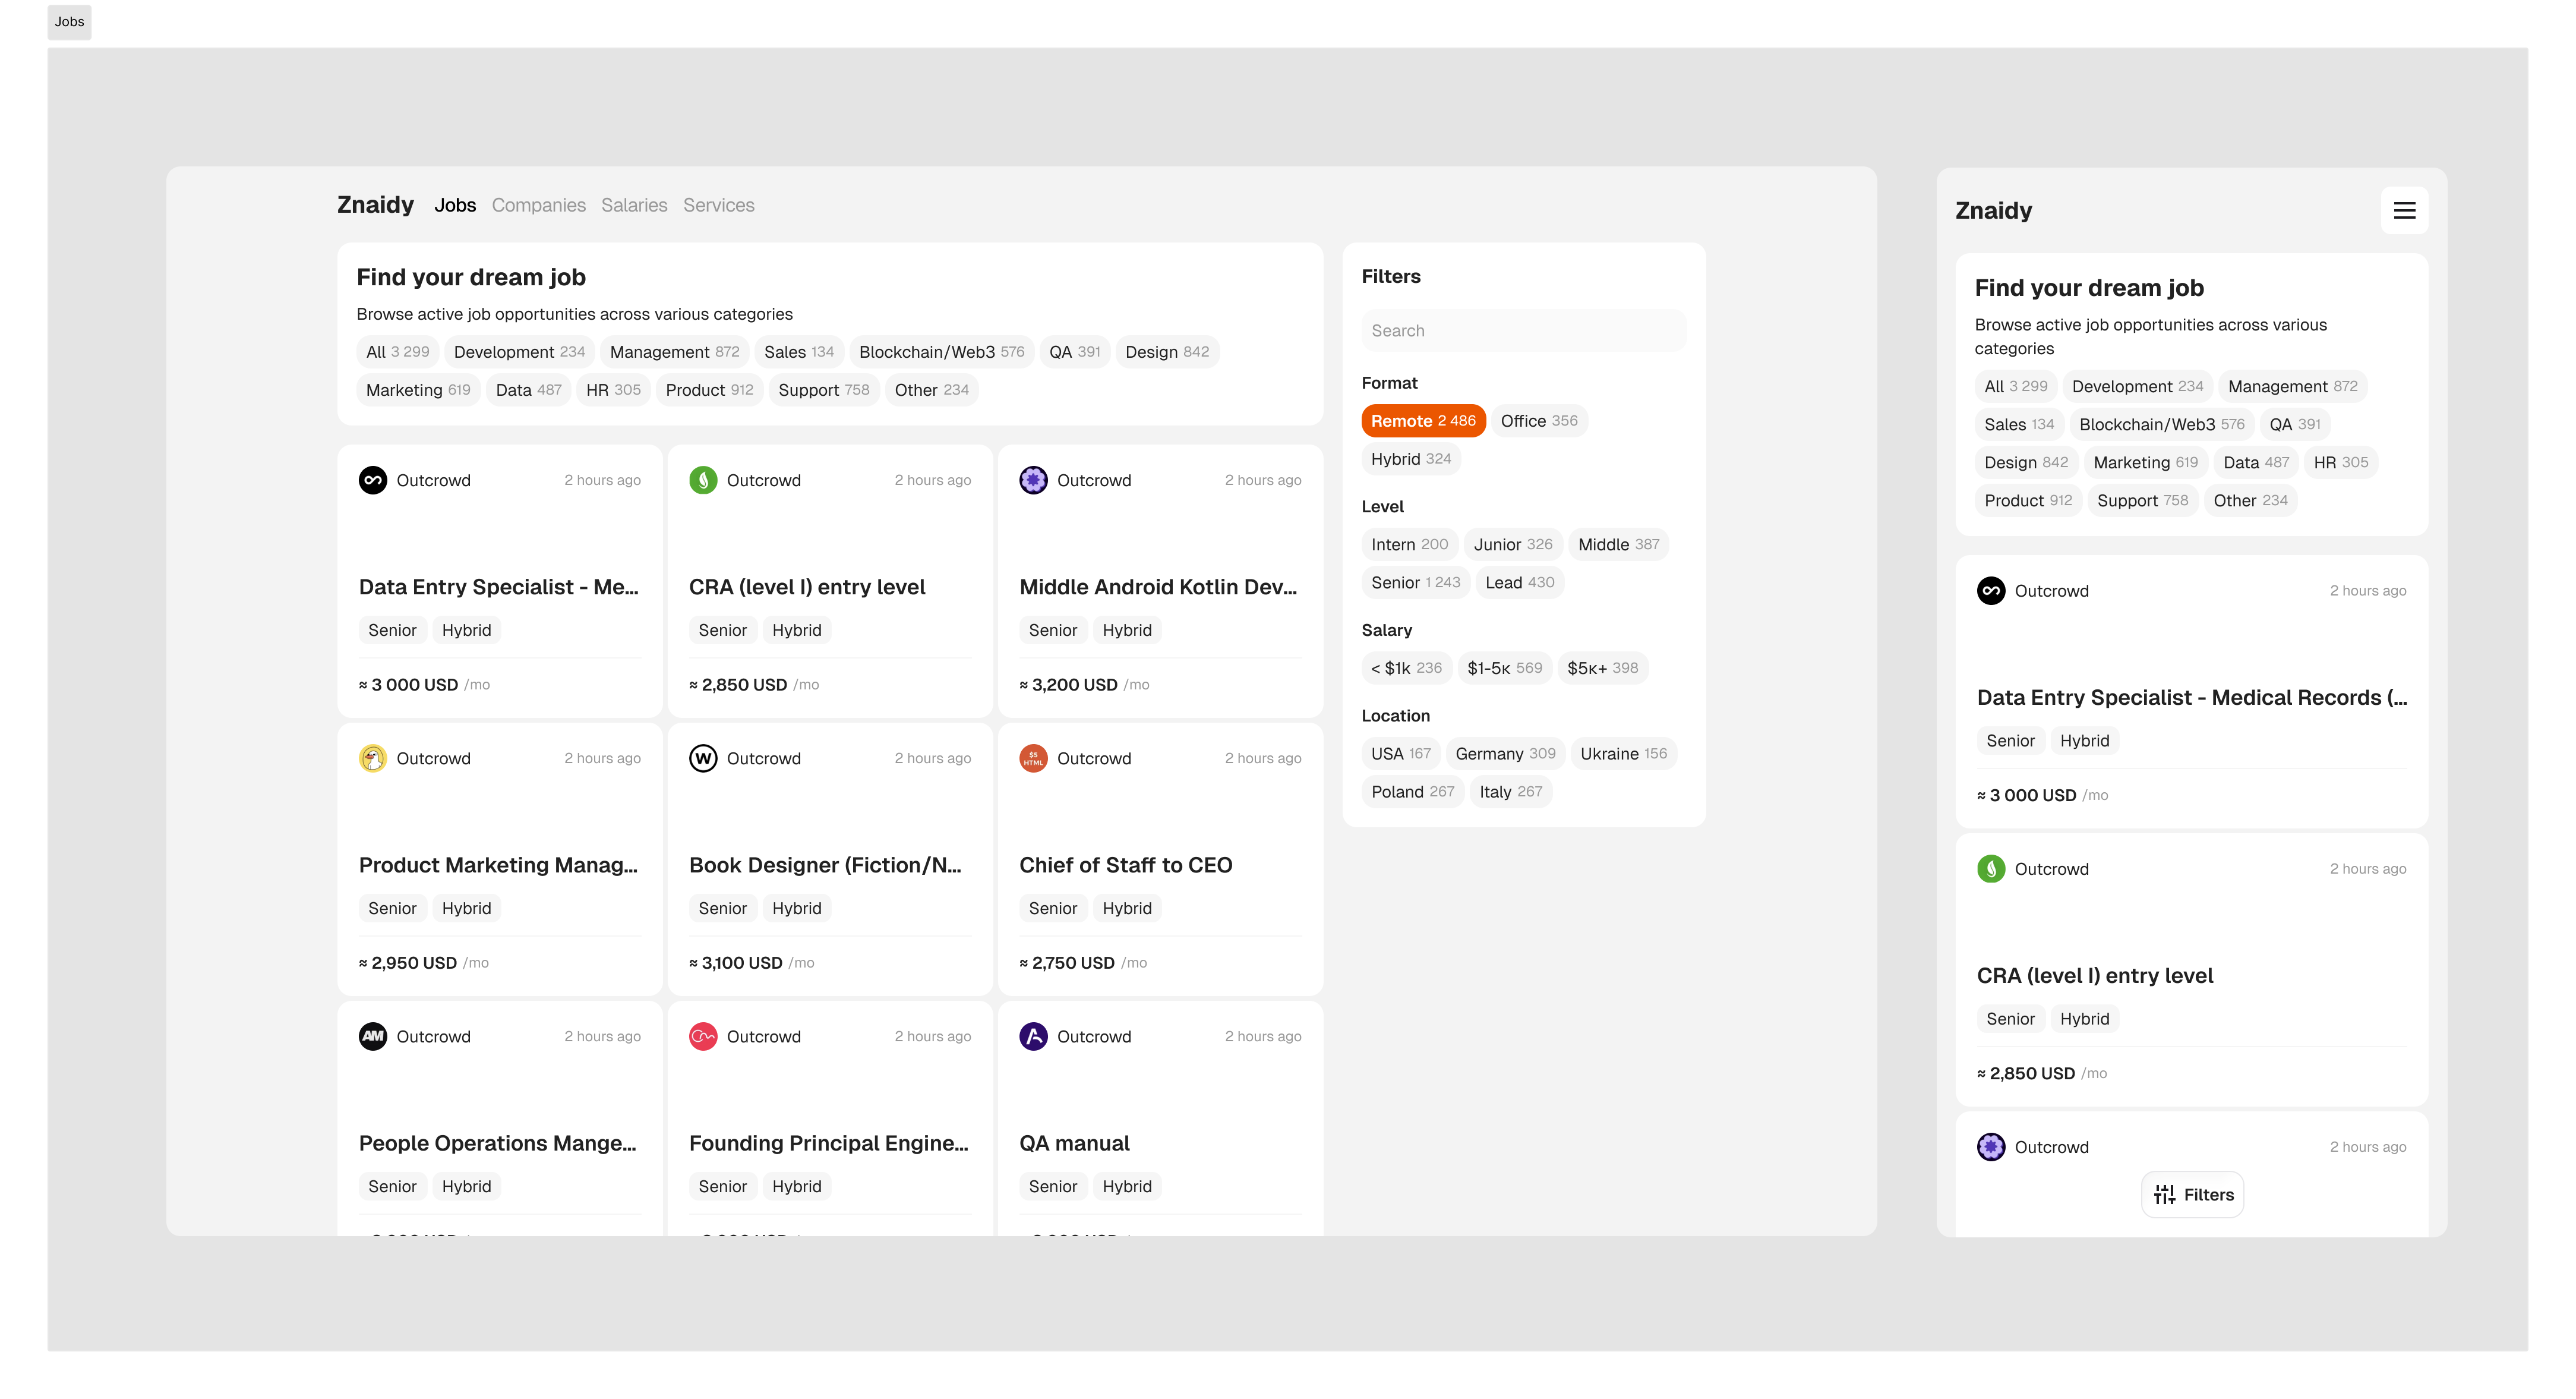The width and height of the screenshot is (2576, 1399).
Task: Open the hamburger menu in the mobile preview
Action: coord(2404,210)
